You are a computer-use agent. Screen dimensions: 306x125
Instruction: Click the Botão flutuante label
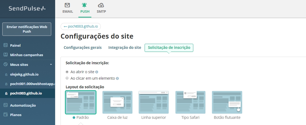pyautogui.click(x=227, y=117)
